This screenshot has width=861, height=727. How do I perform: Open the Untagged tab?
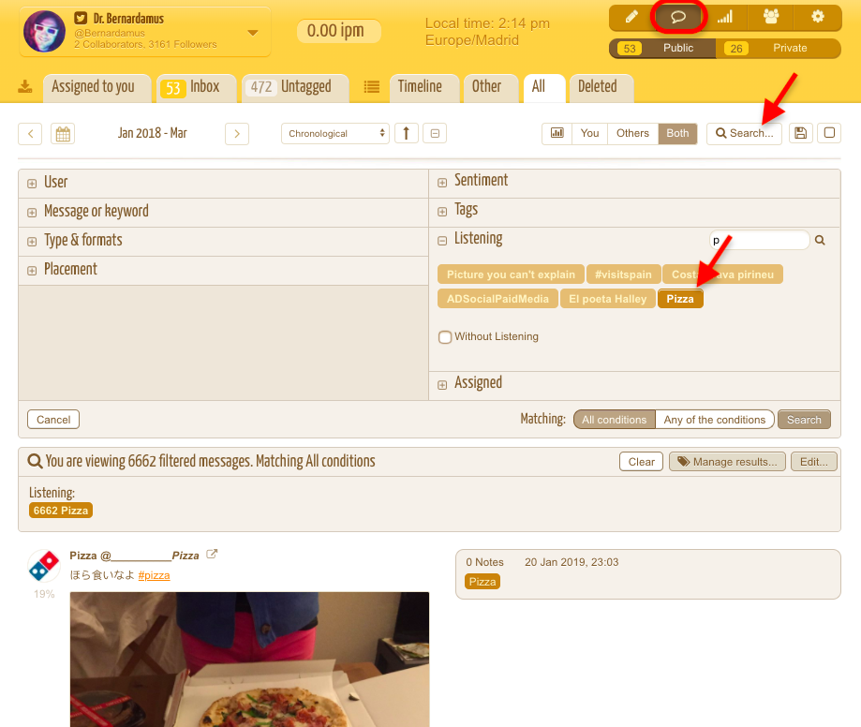tap(295, 88)
